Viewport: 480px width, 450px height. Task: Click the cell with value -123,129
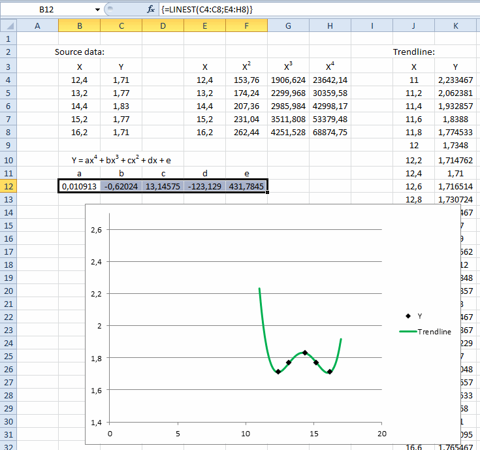205,186
